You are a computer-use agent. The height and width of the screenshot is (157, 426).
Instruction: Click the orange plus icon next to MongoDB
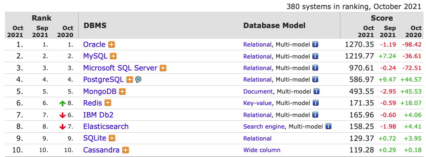123,91
